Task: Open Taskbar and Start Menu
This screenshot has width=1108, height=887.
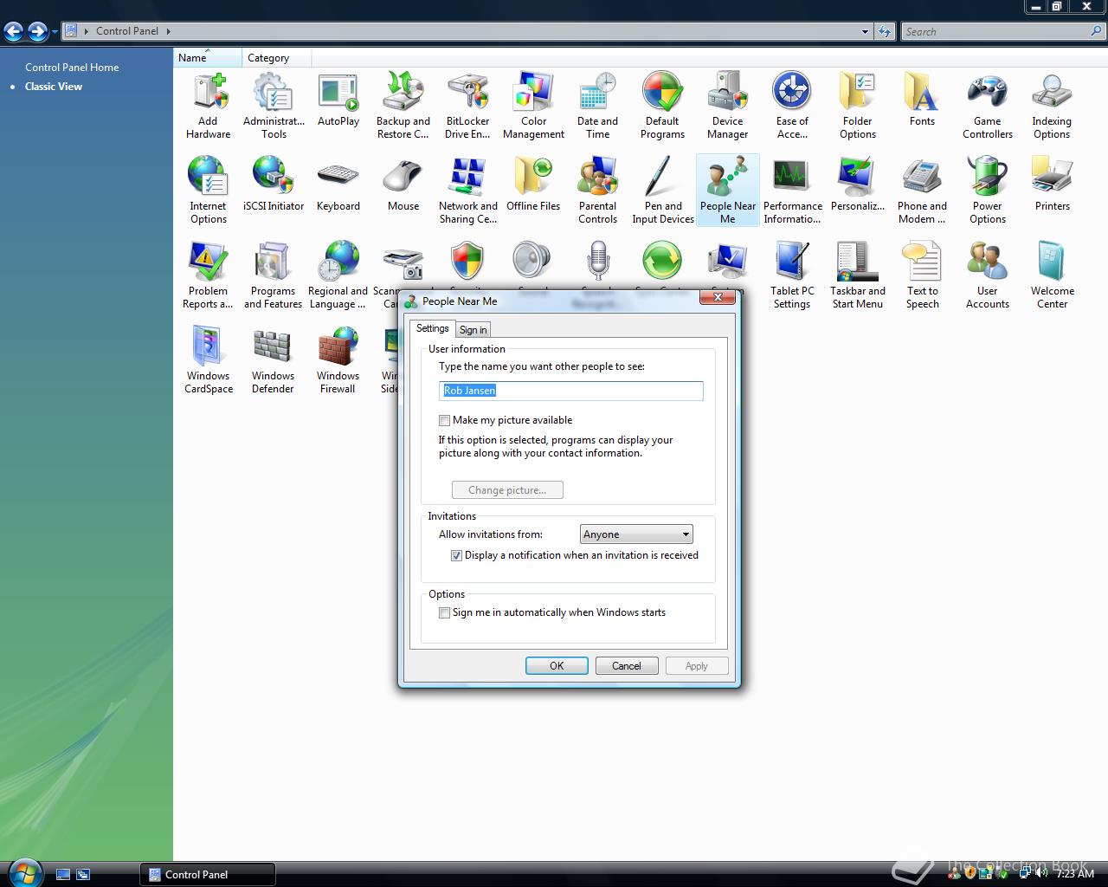Action: pos(858,275)
